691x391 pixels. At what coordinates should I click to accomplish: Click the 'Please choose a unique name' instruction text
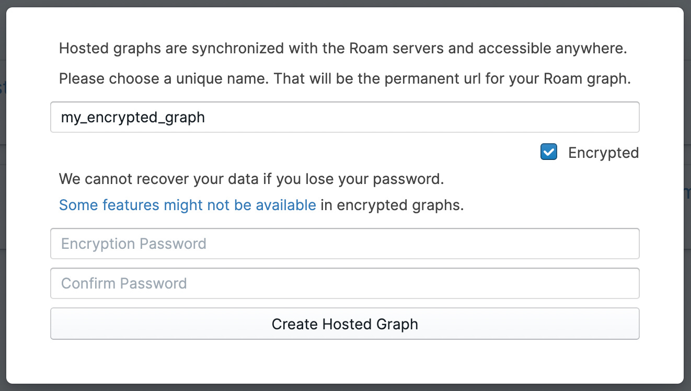(x=345, y=79)
